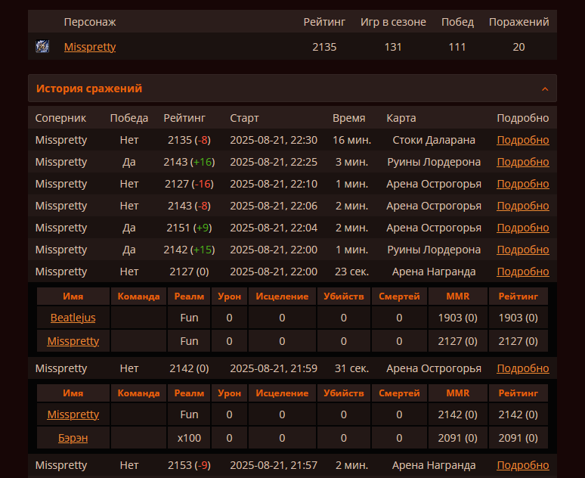Open Misspretty link in the Beatlejus match details
This screenshot has width=585, height=478.
click(x=73, y=341)
